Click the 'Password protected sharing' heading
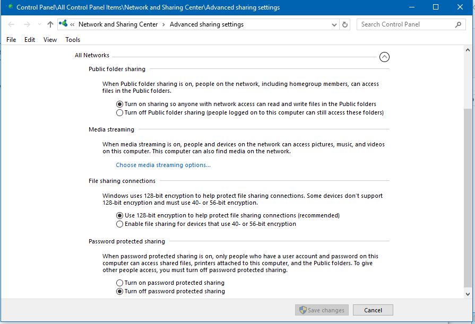 pos(127,242)
